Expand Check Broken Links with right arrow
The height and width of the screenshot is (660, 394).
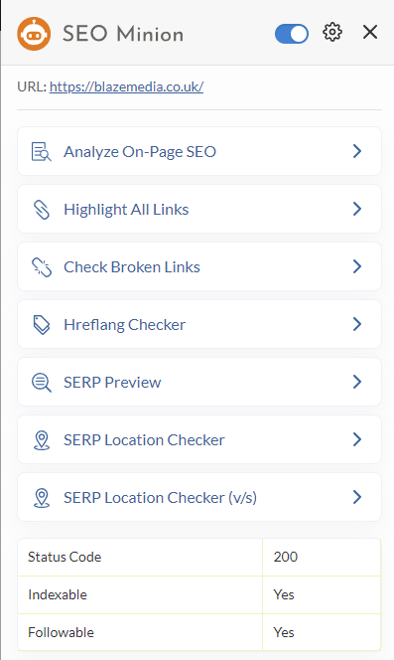(x=357, y=266)
